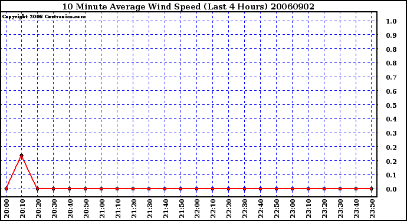Click the 0.1 value on the speed axis
The image size is (407, 221).
tap(391, 175)
